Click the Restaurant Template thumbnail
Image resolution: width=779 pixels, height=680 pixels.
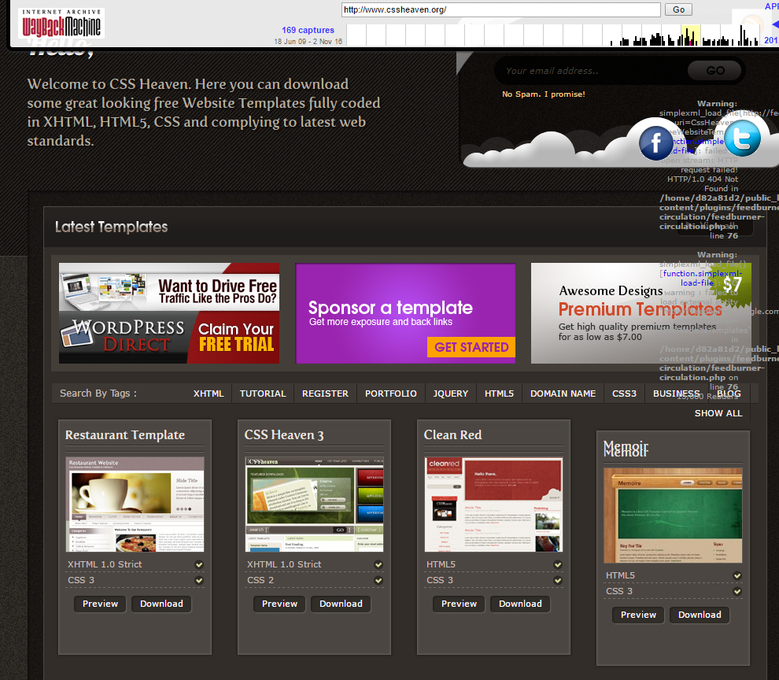(135, 504)
